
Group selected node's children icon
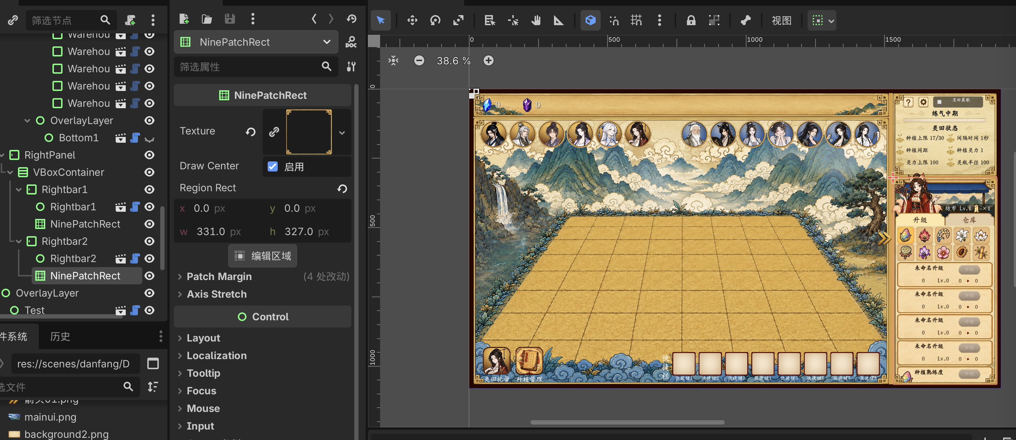coord(714,20)
